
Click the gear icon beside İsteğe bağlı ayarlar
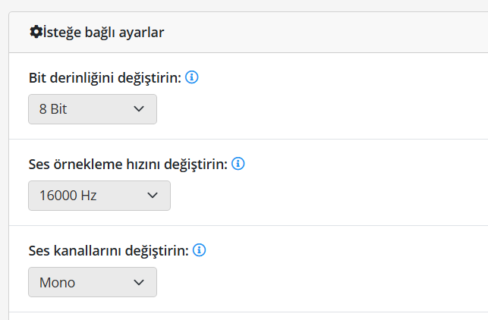(36, 32)
